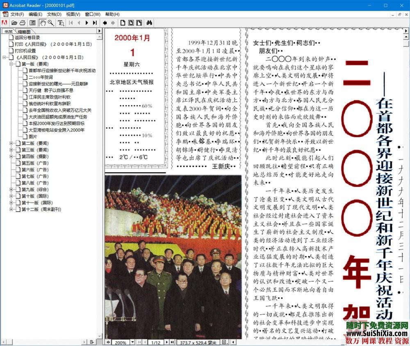Select the Zoom tool
Viewport: 410px width, 346px height.
pos(50,23)
